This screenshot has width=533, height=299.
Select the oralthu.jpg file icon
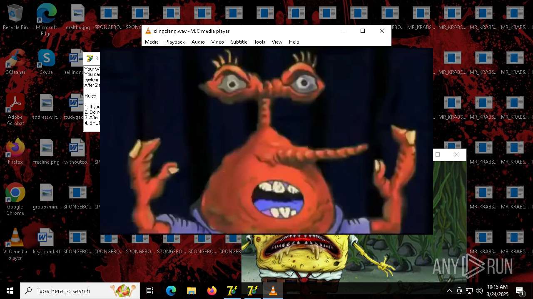77,17
